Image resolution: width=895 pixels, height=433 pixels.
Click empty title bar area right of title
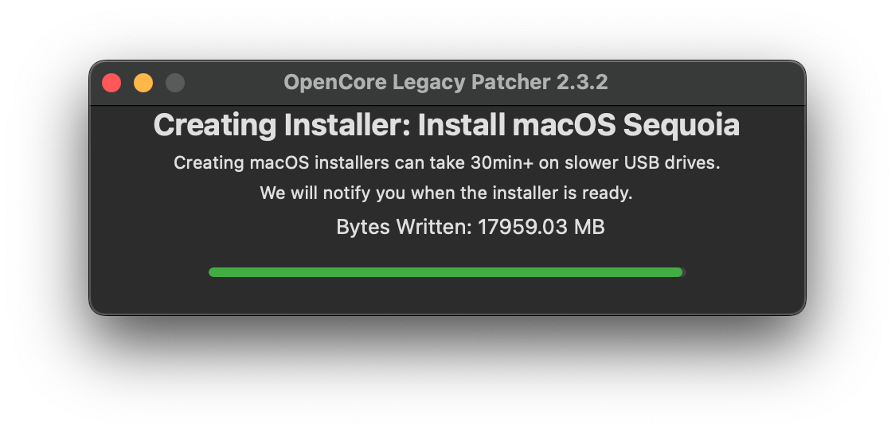[709, 83]
